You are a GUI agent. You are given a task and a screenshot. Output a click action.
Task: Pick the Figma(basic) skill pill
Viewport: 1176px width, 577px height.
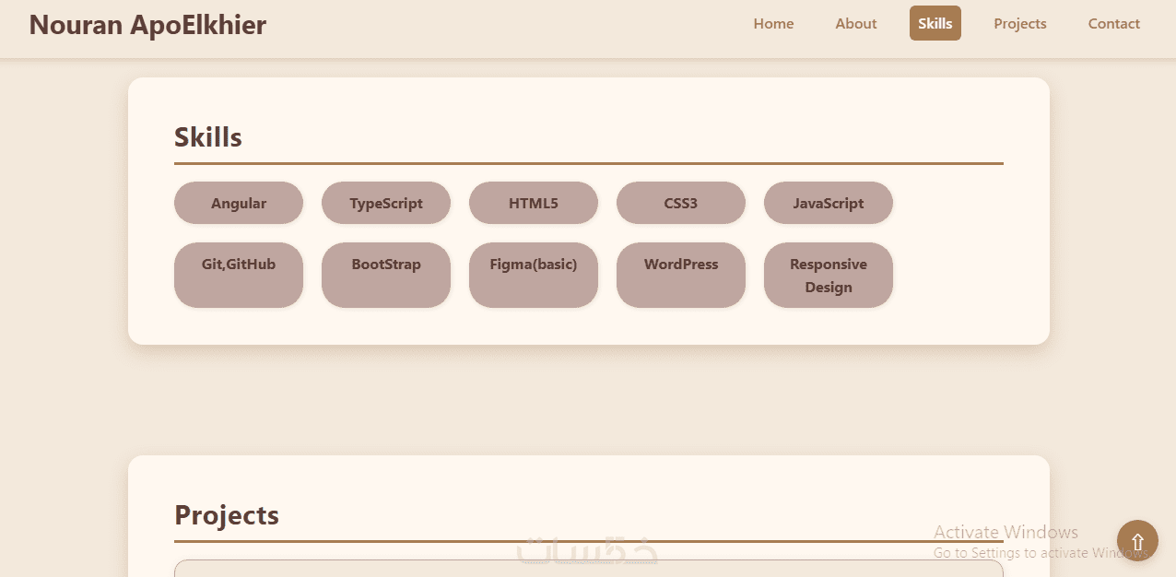click(534, 275)
